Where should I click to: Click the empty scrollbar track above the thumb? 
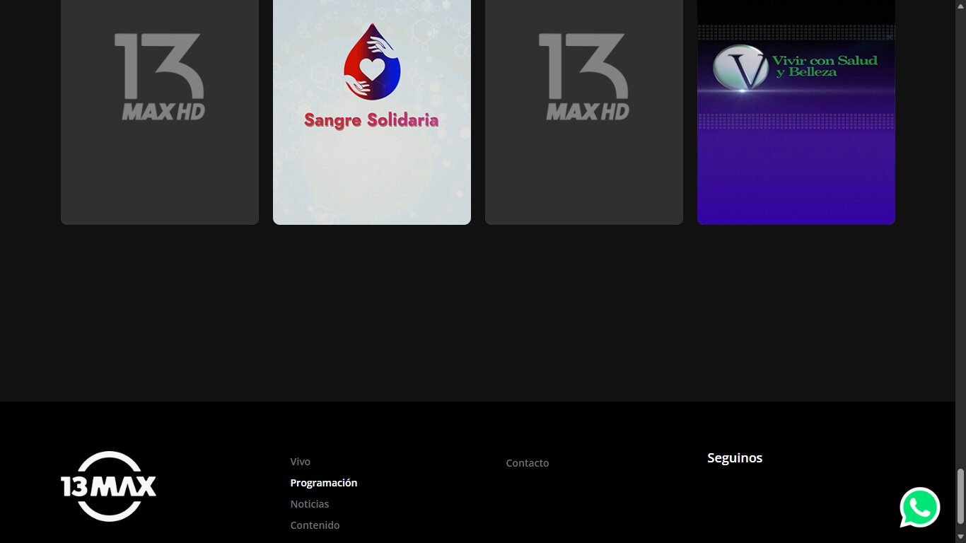click(960, 212)
